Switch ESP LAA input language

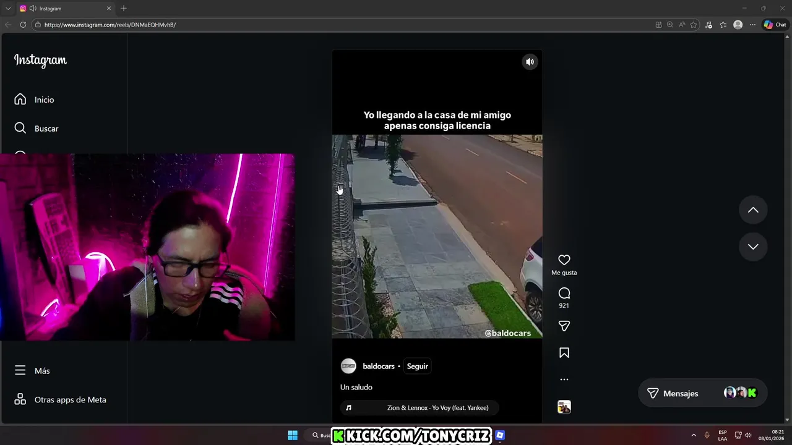[x=723, y=435]
